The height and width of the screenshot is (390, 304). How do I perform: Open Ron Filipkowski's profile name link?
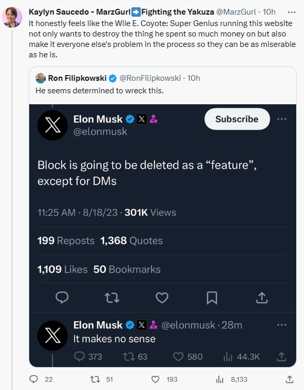point(77,78)
